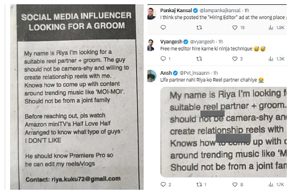Open Ansh's profile avatar
Viewport: 291px width, 194px height.
click(x=152, y=76)
